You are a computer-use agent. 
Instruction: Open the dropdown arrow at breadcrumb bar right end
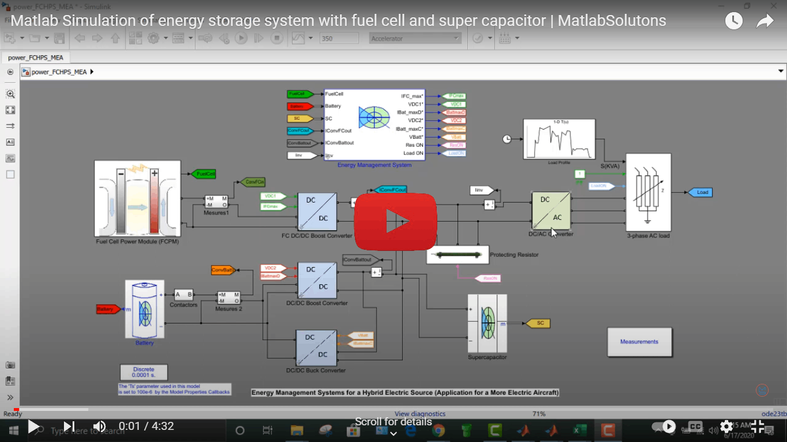(781, 71)
